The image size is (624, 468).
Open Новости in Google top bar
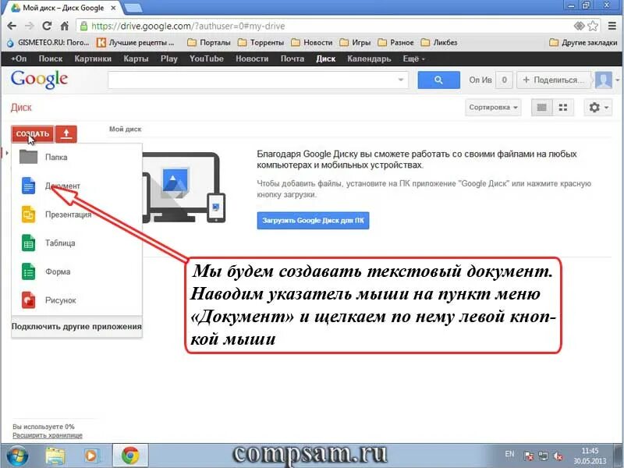(252, 59)
